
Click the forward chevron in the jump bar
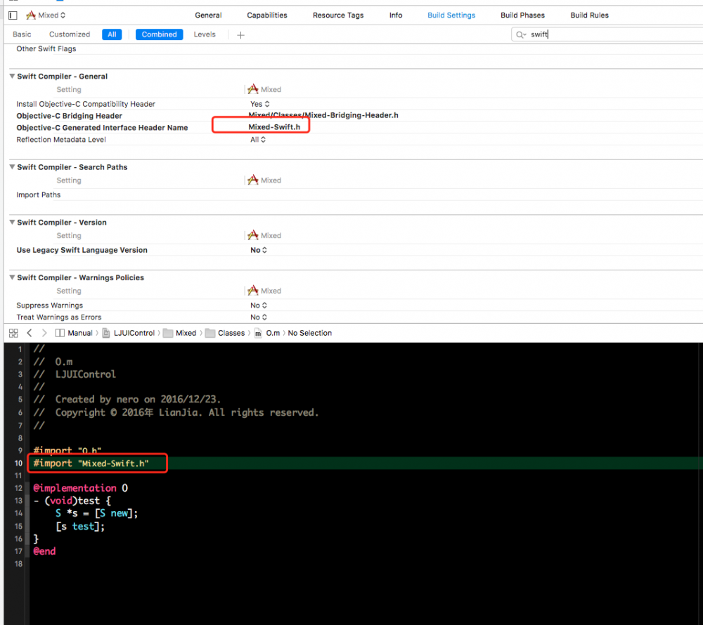click(44, 333)
